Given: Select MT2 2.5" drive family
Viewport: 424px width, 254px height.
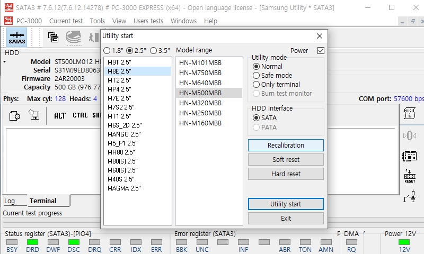Looking at the screenshot, I should [x=138, y=80].
